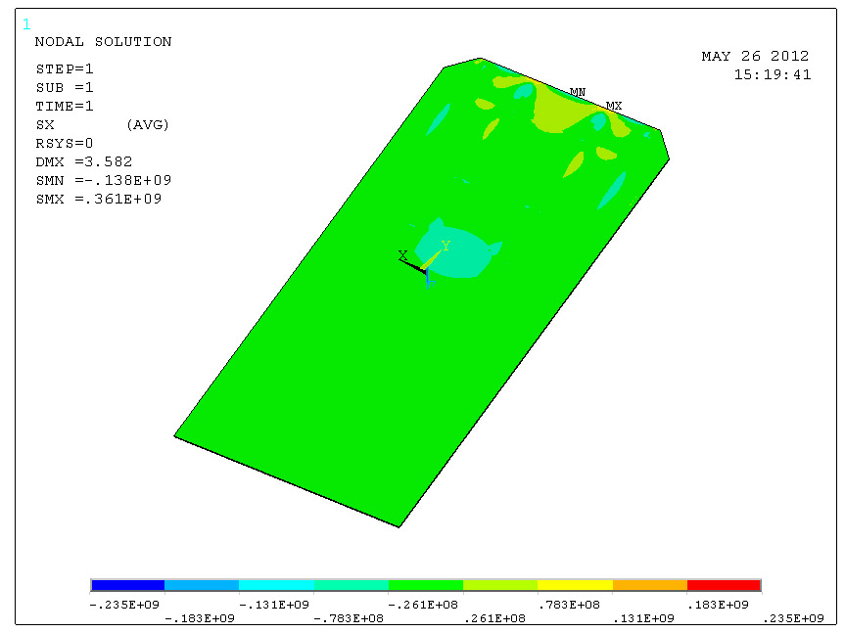Click the MAY 26 2012 date stamp
Screen dimensions: 845x633
755,57
